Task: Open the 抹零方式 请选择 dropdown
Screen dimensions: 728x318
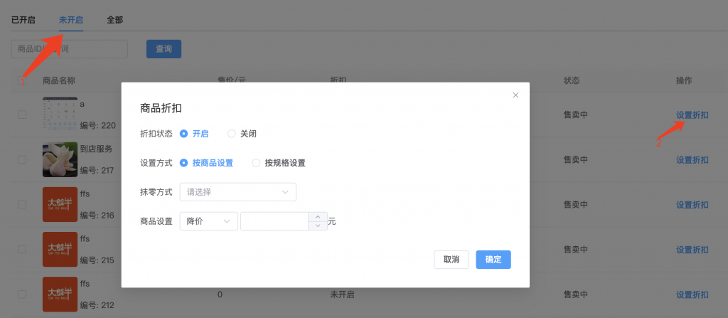Action: click(237, 192)
